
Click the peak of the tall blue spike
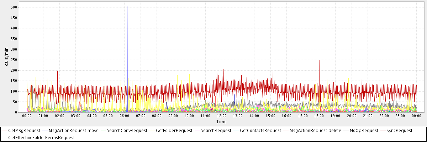pos(127,7)
